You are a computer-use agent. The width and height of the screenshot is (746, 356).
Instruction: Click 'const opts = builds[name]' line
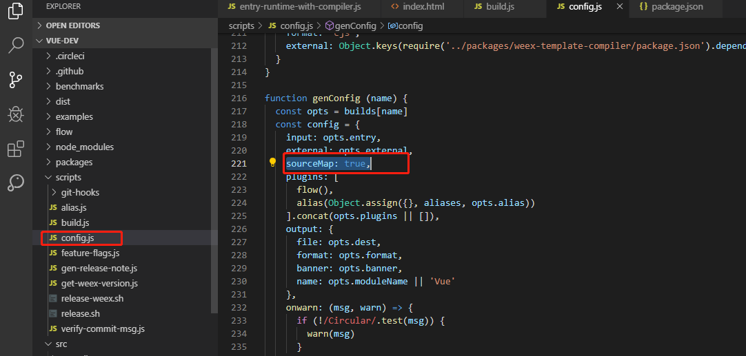tap(341, 112)
